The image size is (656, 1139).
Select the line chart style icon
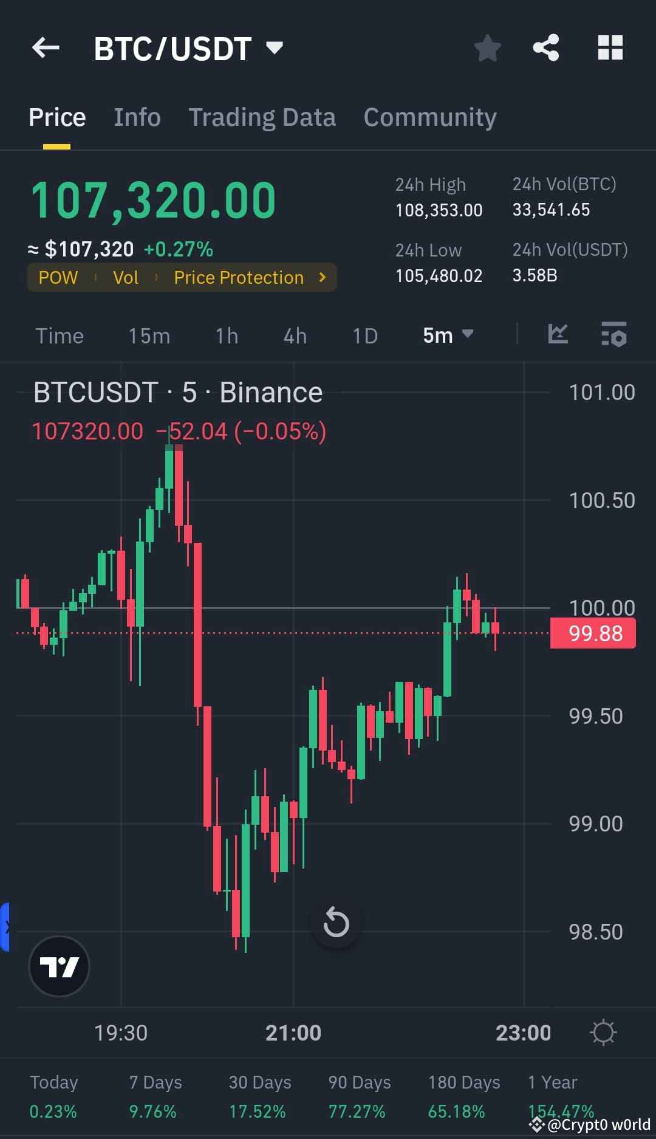click(x=557, y=335)
